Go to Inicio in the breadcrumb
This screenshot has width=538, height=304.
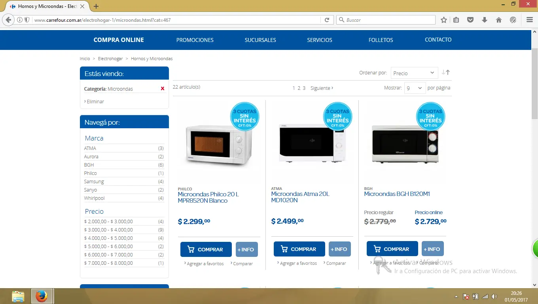(x=85, y=59)
